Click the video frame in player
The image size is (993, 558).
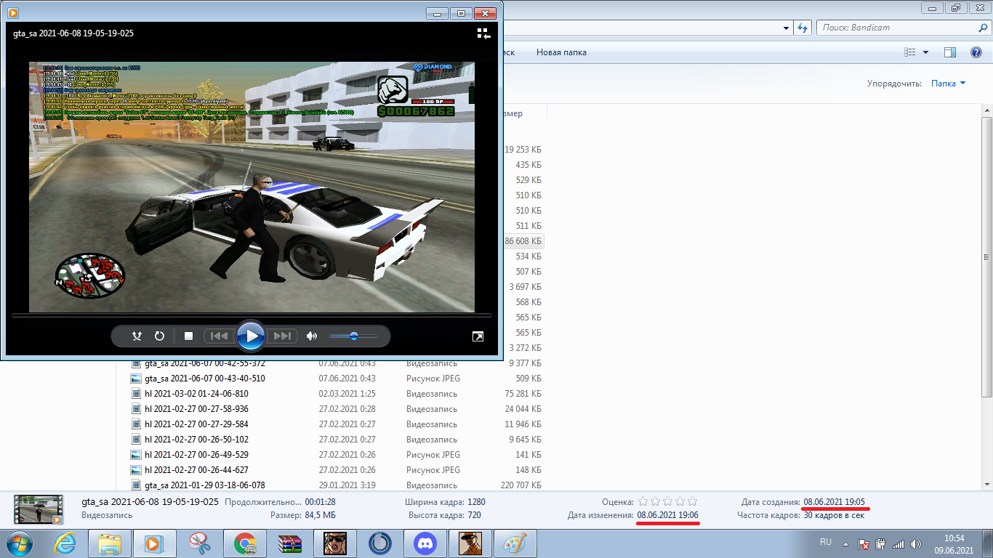[x=252, y=187]
